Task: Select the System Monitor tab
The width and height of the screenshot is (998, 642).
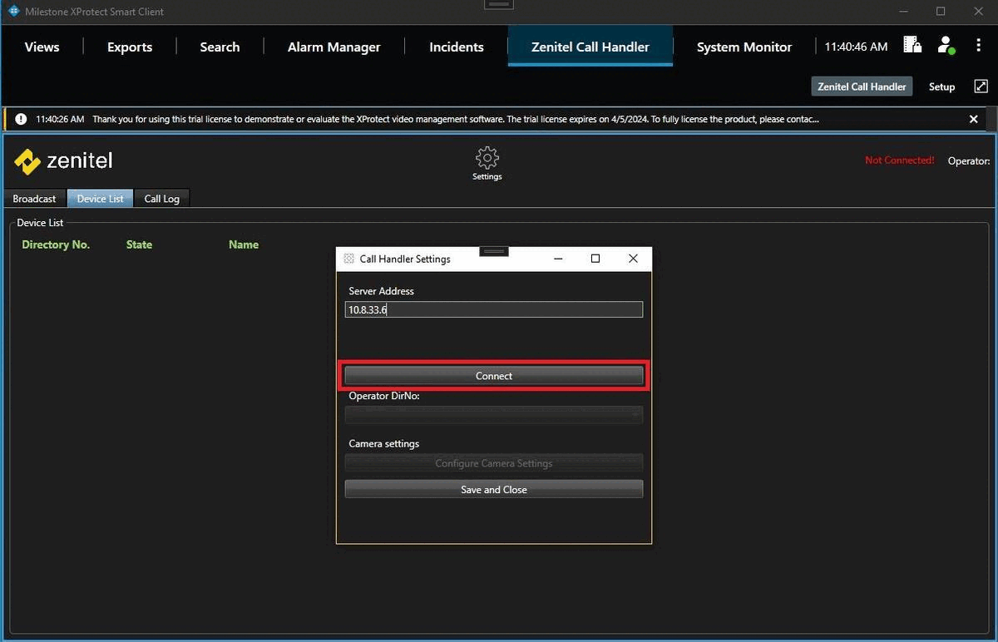Action: click(744, 47)
